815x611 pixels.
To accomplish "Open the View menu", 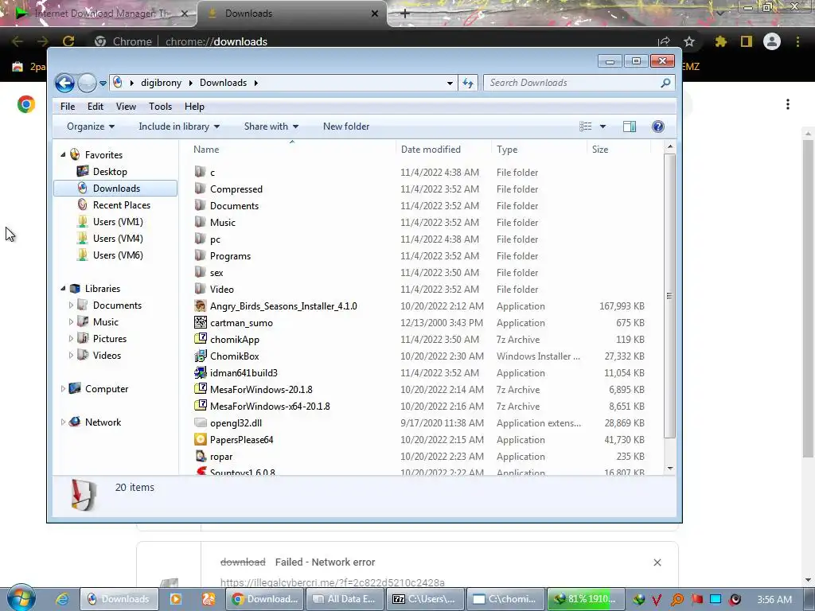I will 126,107.
